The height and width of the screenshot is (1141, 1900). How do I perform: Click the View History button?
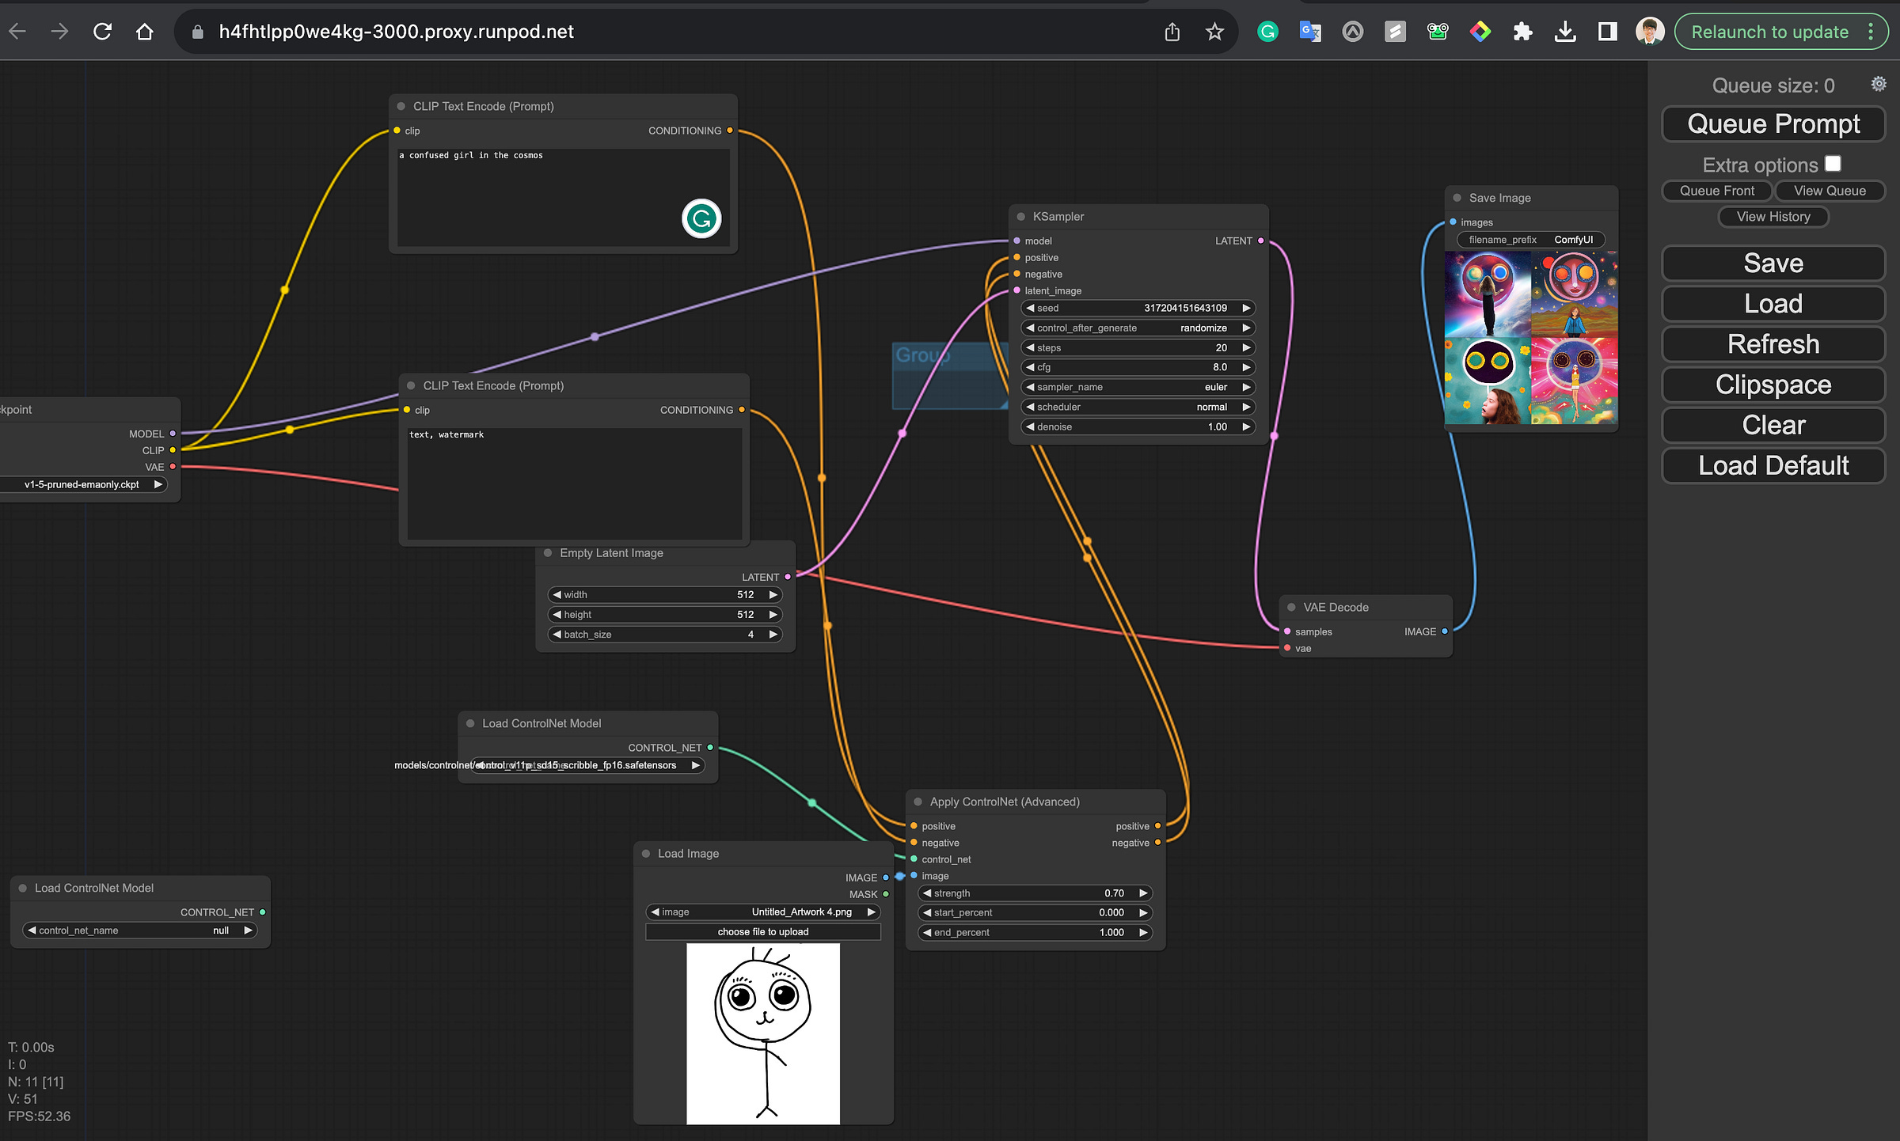[x=1773, y=217]
